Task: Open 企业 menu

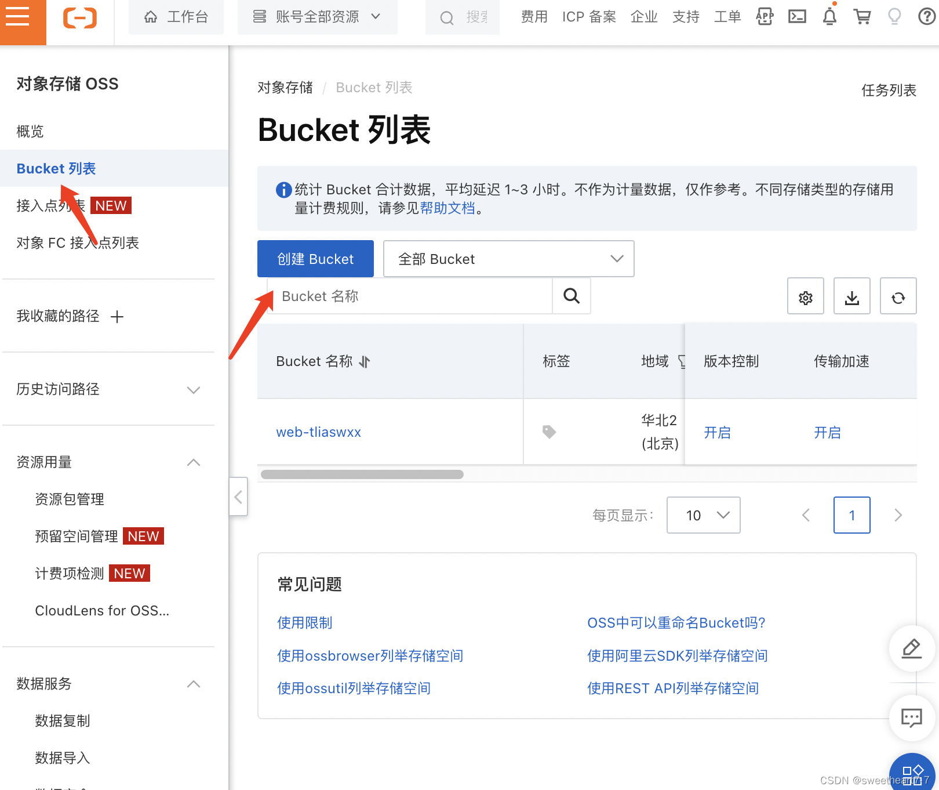Action: (x=644, y=17)
